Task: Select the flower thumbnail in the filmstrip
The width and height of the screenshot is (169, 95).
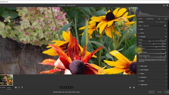Action: 6,80
